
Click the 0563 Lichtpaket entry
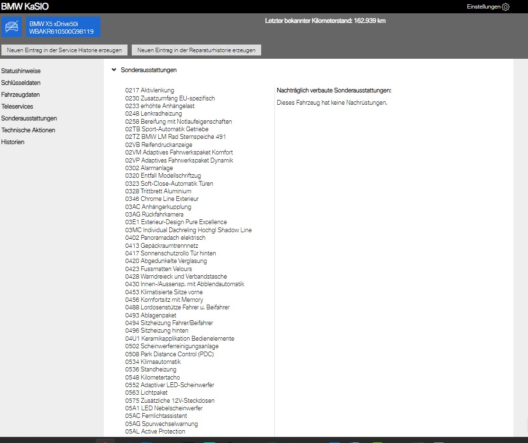click(146, 392)
